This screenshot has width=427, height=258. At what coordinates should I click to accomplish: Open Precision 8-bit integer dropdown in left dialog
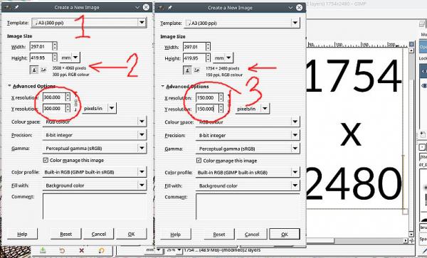[x=95, y=135]
